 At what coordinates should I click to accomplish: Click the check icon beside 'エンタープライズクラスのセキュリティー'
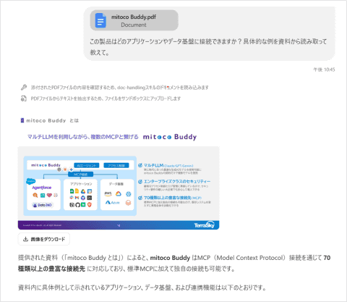tap(140, 182)
